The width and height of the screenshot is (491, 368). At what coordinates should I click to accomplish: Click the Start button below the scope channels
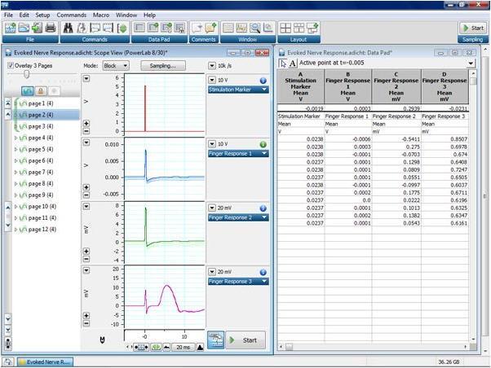tap(245, 340)
